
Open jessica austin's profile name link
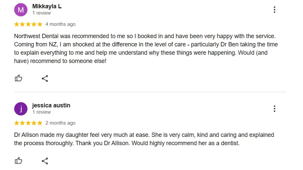click(51, 105)
